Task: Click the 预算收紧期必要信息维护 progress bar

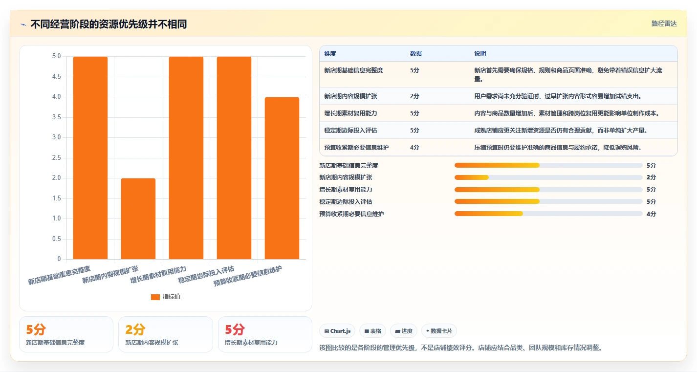Action: click(548, 214)
